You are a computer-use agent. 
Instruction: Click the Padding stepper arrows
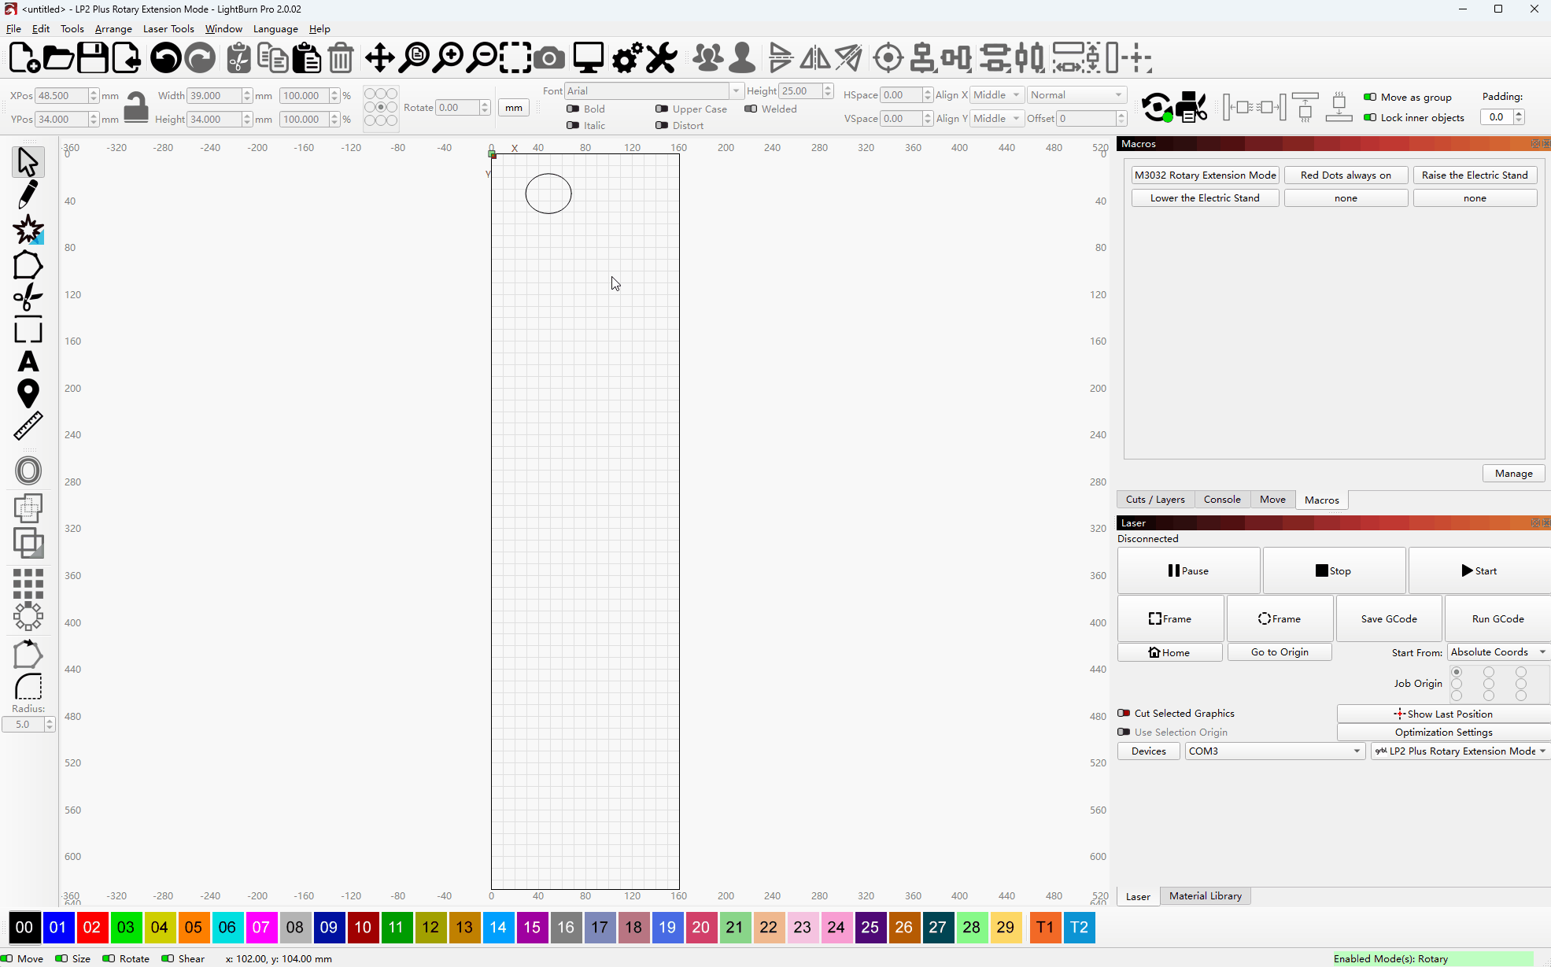tap(1519, 116)
